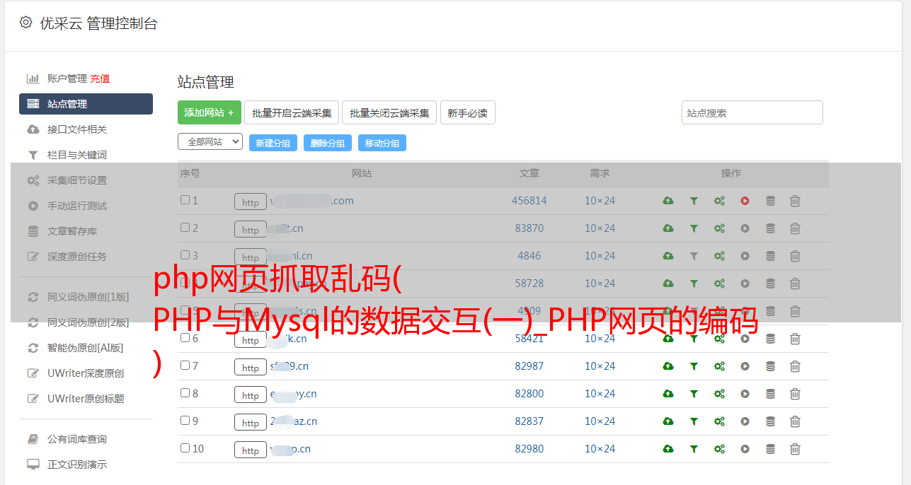The width and height of the screenshot is (911, 485).
Task: Open the article count 82837 link
Action: coord(529,421)
